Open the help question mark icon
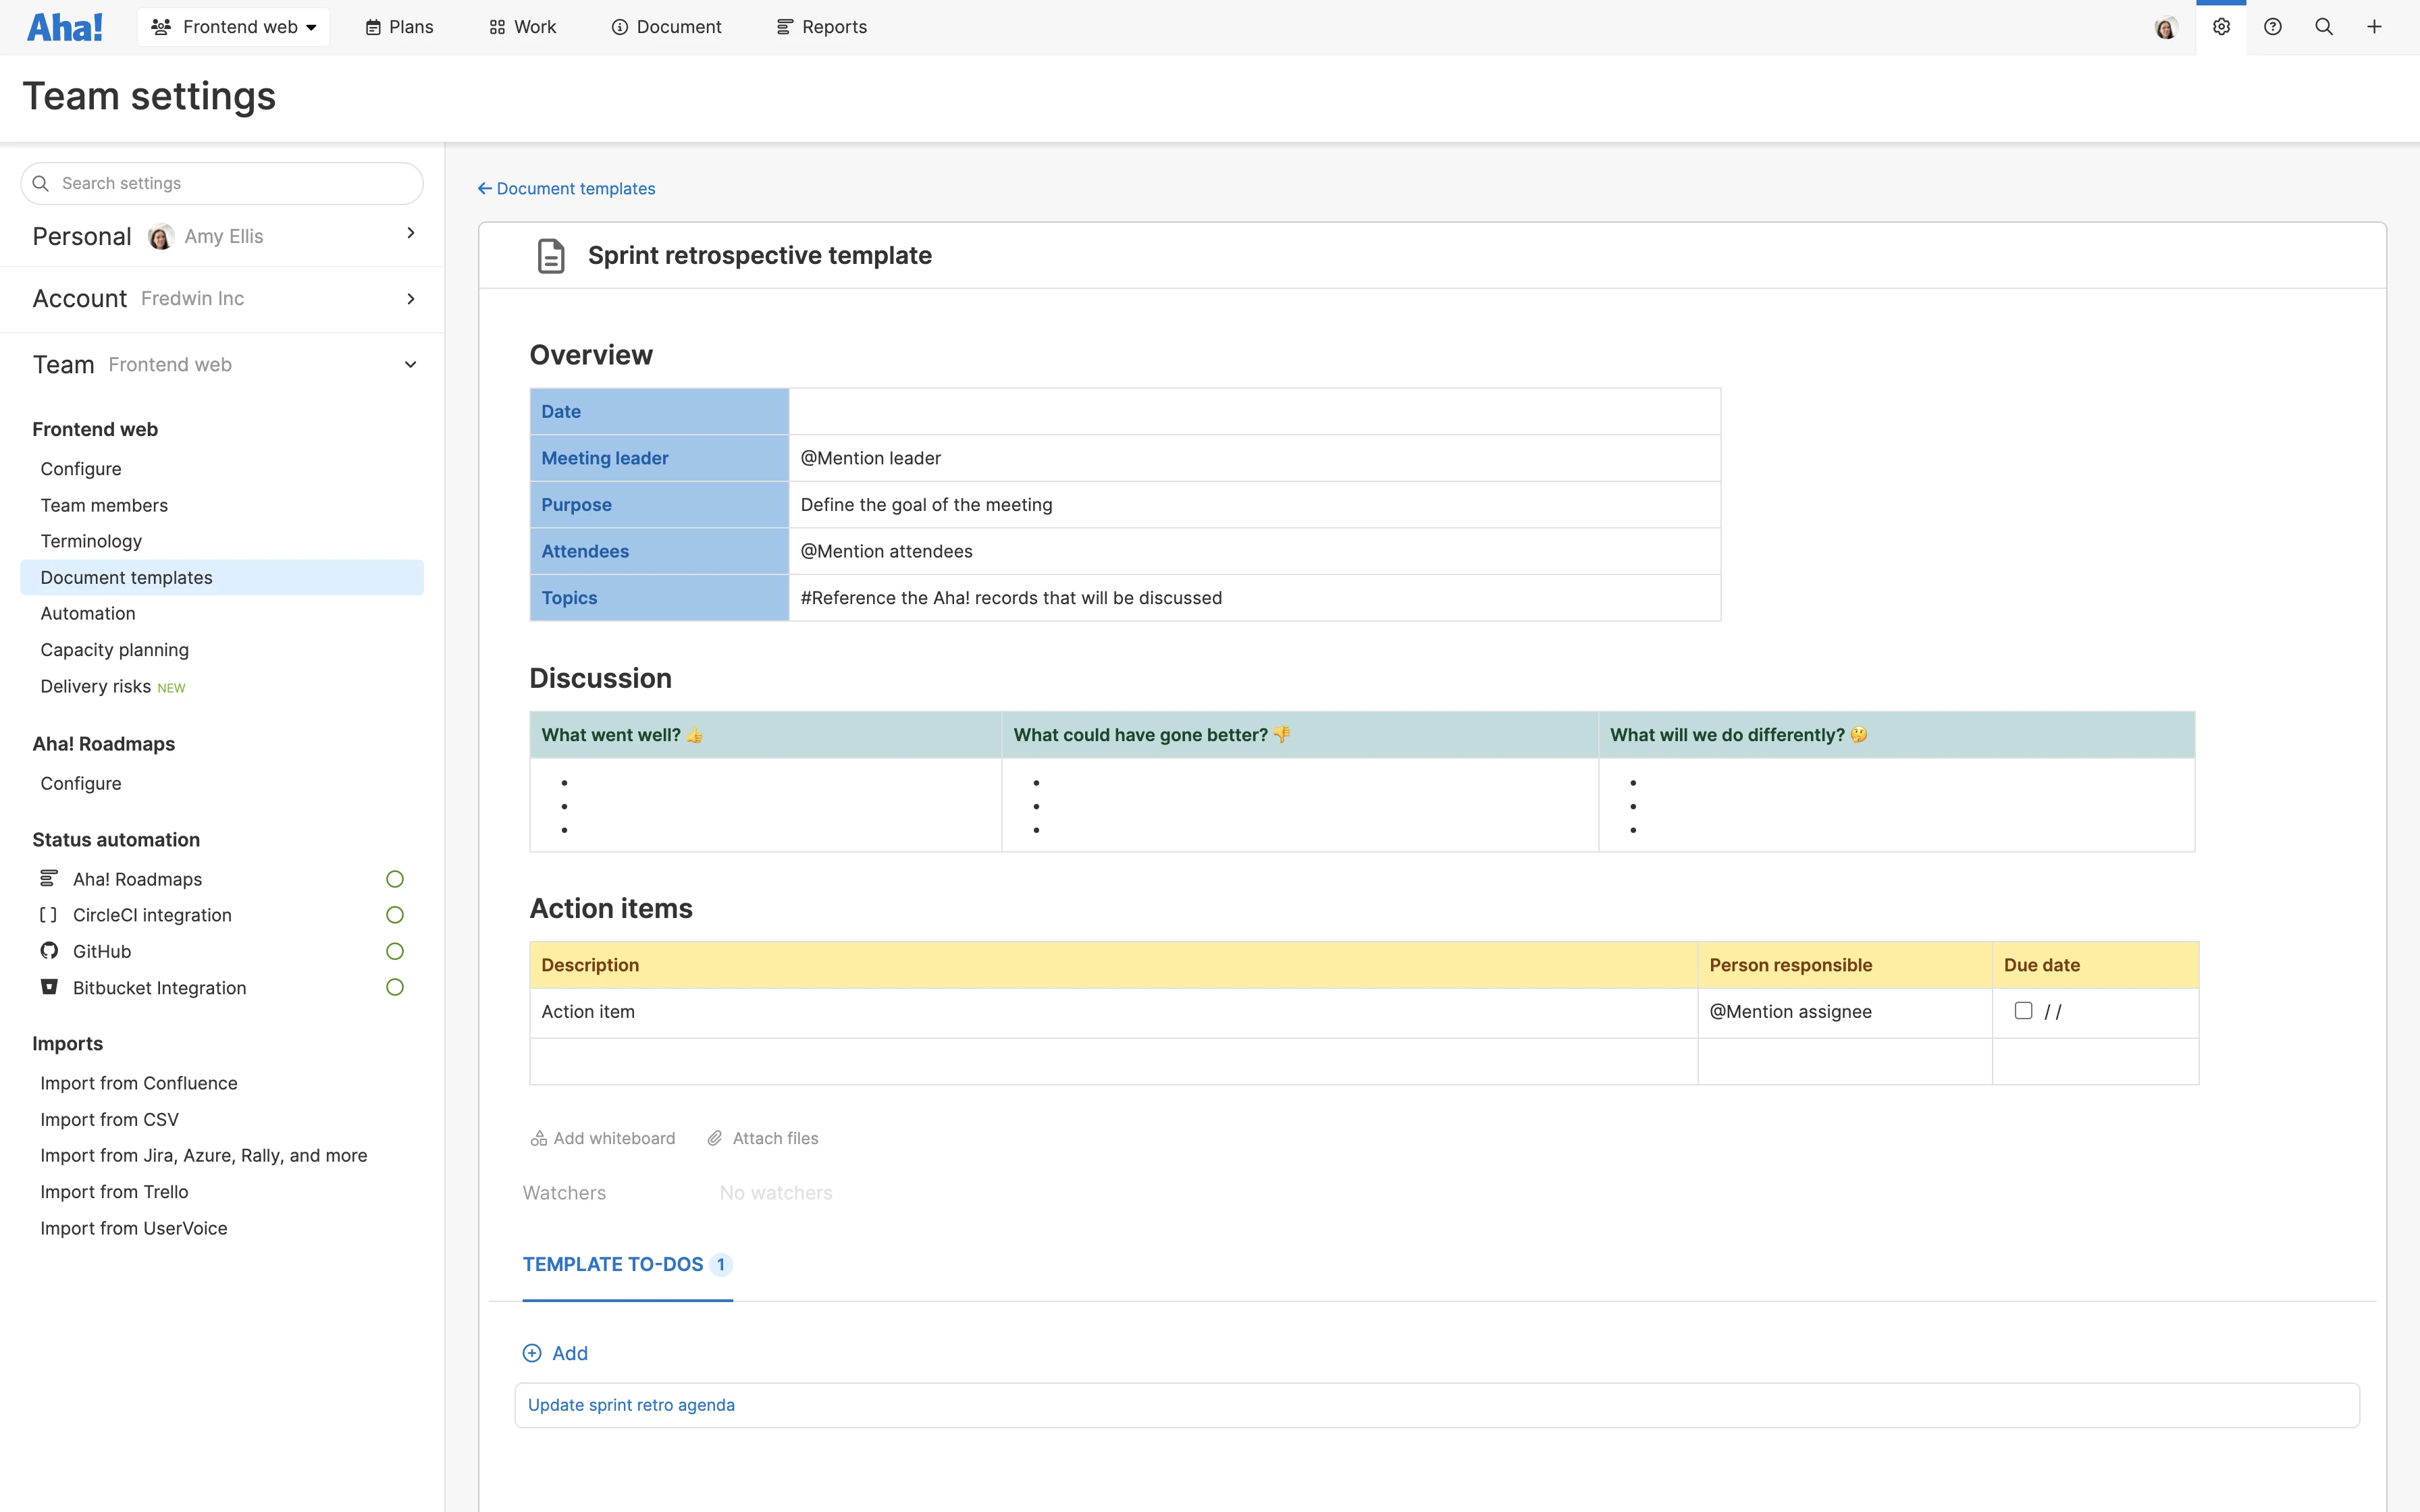Screen dimensions: 2420x1512 tap(2272, 27)
